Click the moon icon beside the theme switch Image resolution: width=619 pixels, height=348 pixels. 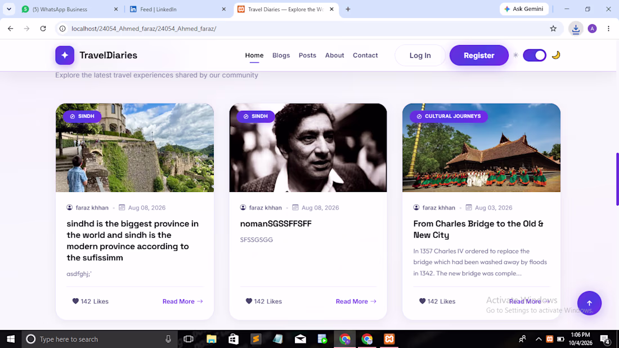click(x=556, y=55)
